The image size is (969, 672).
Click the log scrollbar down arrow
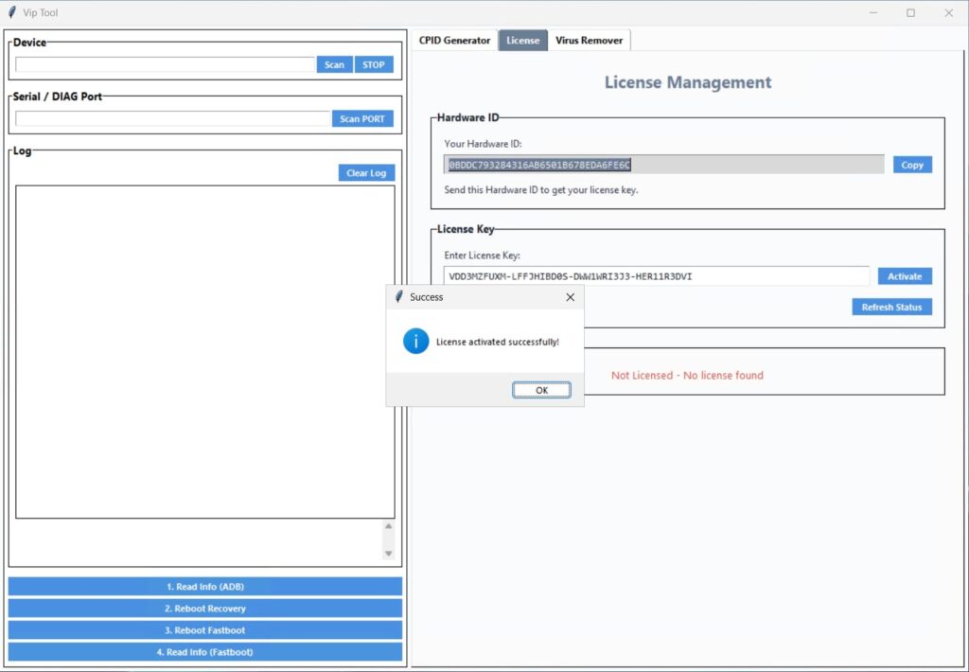click(x=388, y=554)
